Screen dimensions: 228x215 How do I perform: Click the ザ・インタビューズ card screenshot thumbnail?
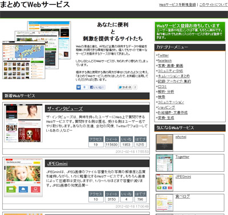coord(23,123)
